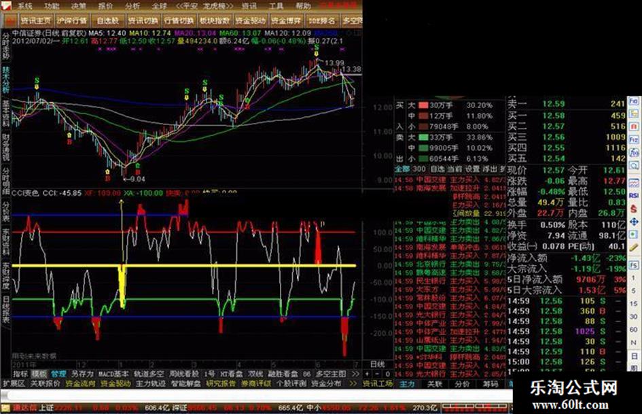
Task: Select the MACD基本 indicator tab
Action: [x=113, y=374]
